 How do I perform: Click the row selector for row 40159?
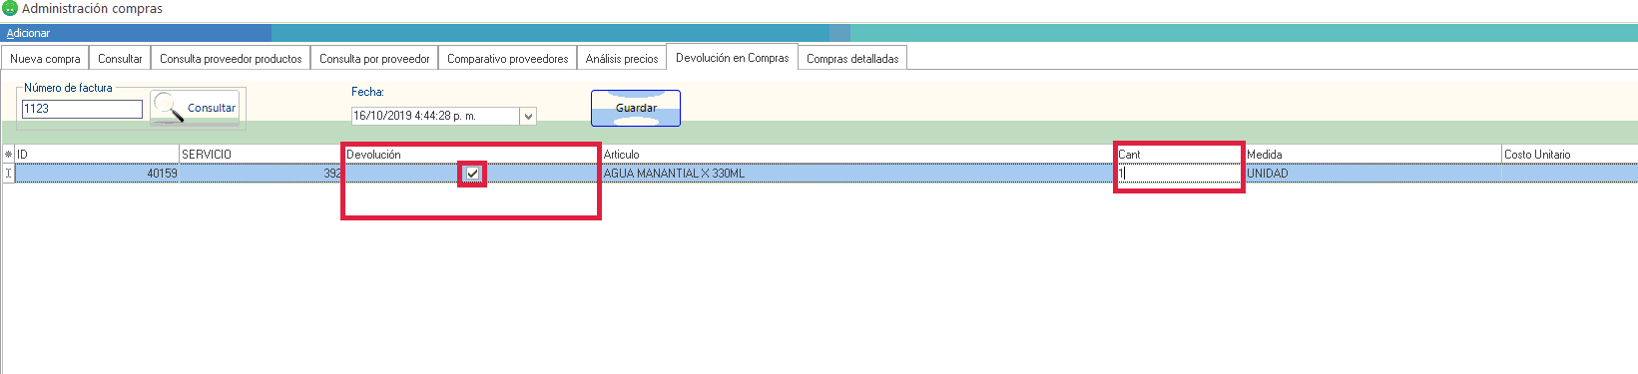coord(8,174)
